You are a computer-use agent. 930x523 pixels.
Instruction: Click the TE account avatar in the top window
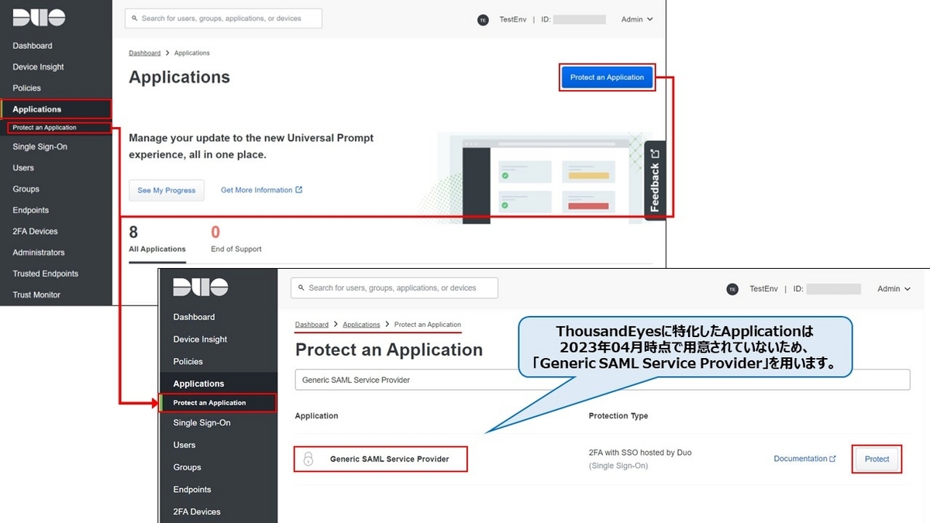[484, 19]
